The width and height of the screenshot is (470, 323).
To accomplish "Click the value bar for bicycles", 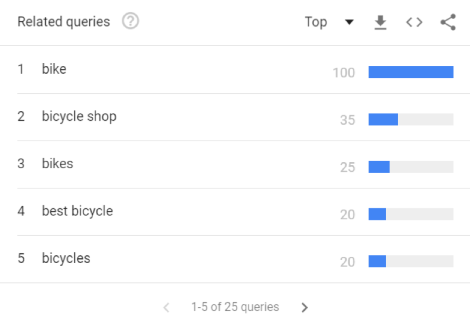I will (x=411, y=262).
